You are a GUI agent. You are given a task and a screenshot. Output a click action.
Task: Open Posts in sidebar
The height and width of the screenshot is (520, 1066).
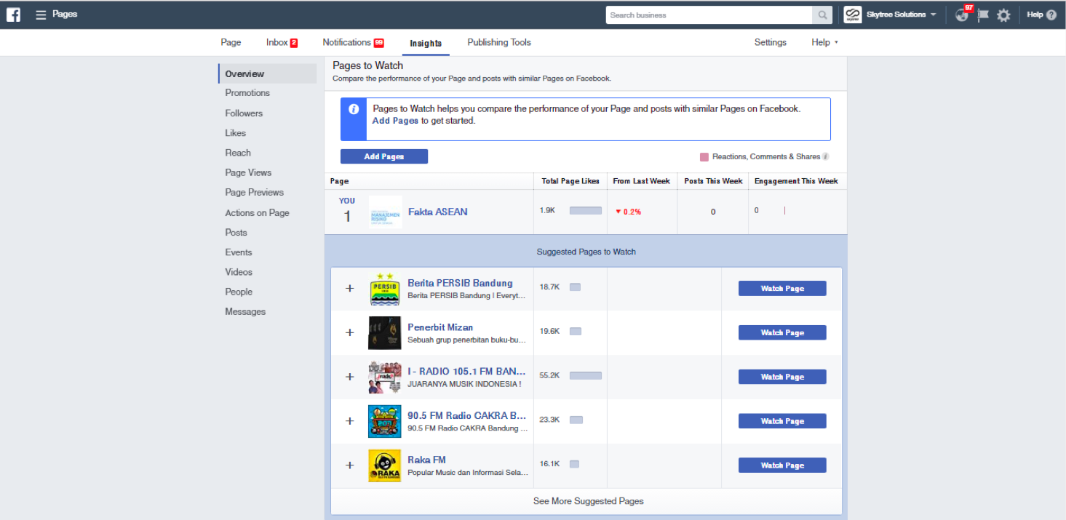[x=236, y=233]
